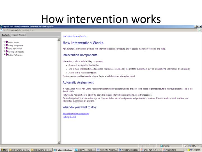Screen dimensions: 202x152
Task: Select the Using the Calendar tree label
Action: [15, 49]
